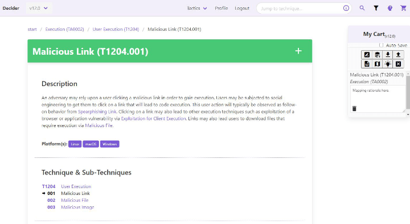Open the Malicious File sub-technique list entry
410x224 pixels.
point(75,200)
